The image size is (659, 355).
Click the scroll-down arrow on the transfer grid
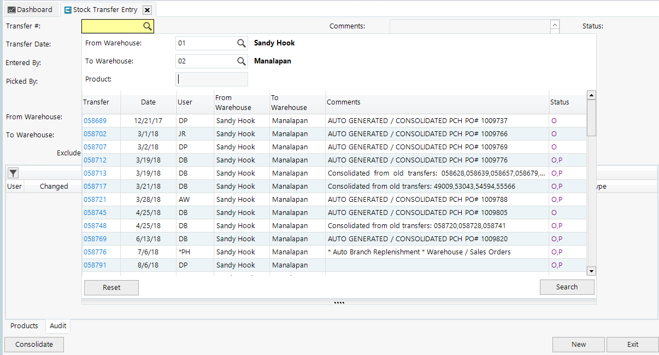[x=591, y=270]
